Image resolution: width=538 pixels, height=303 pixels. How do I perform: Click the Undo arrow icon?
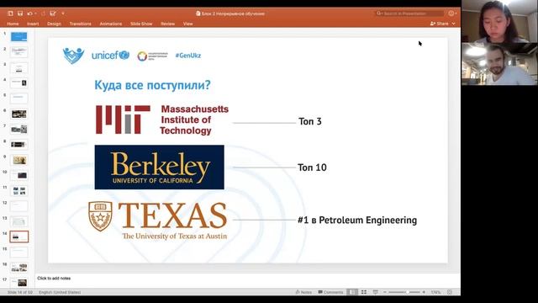(29, 13)
